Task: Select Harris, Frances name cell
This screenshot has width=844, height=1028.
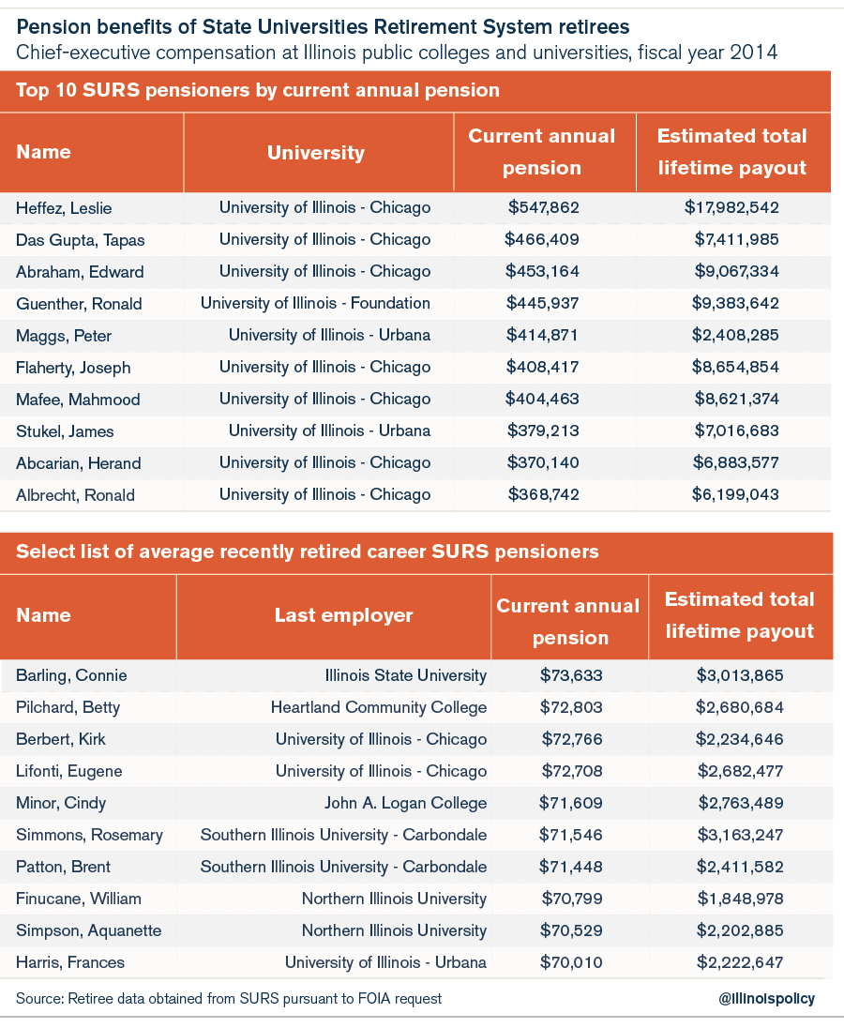Action: point(70,962)
